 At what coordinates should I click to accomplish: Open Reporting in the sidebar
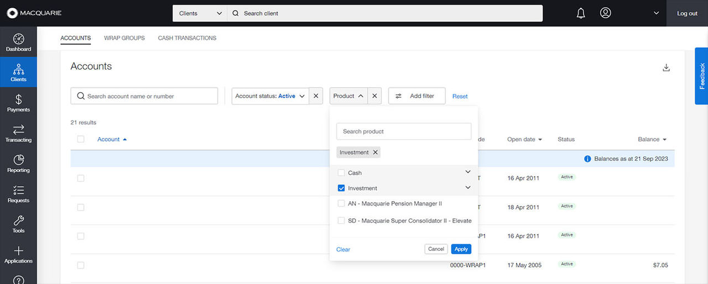click(18, 164)
